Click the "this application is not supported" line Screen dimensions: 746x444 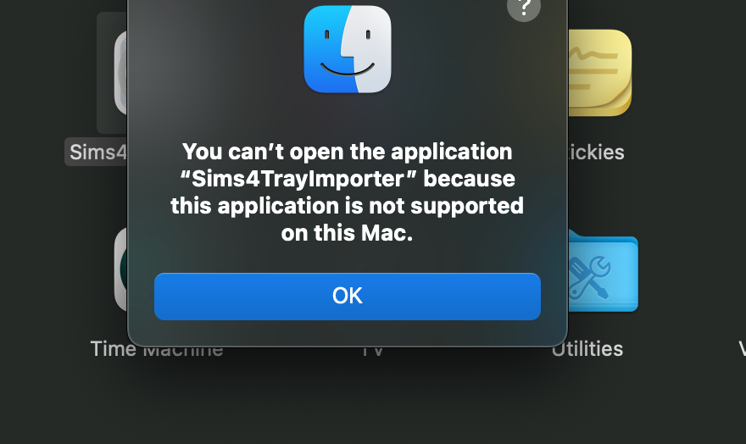(348, 206)
